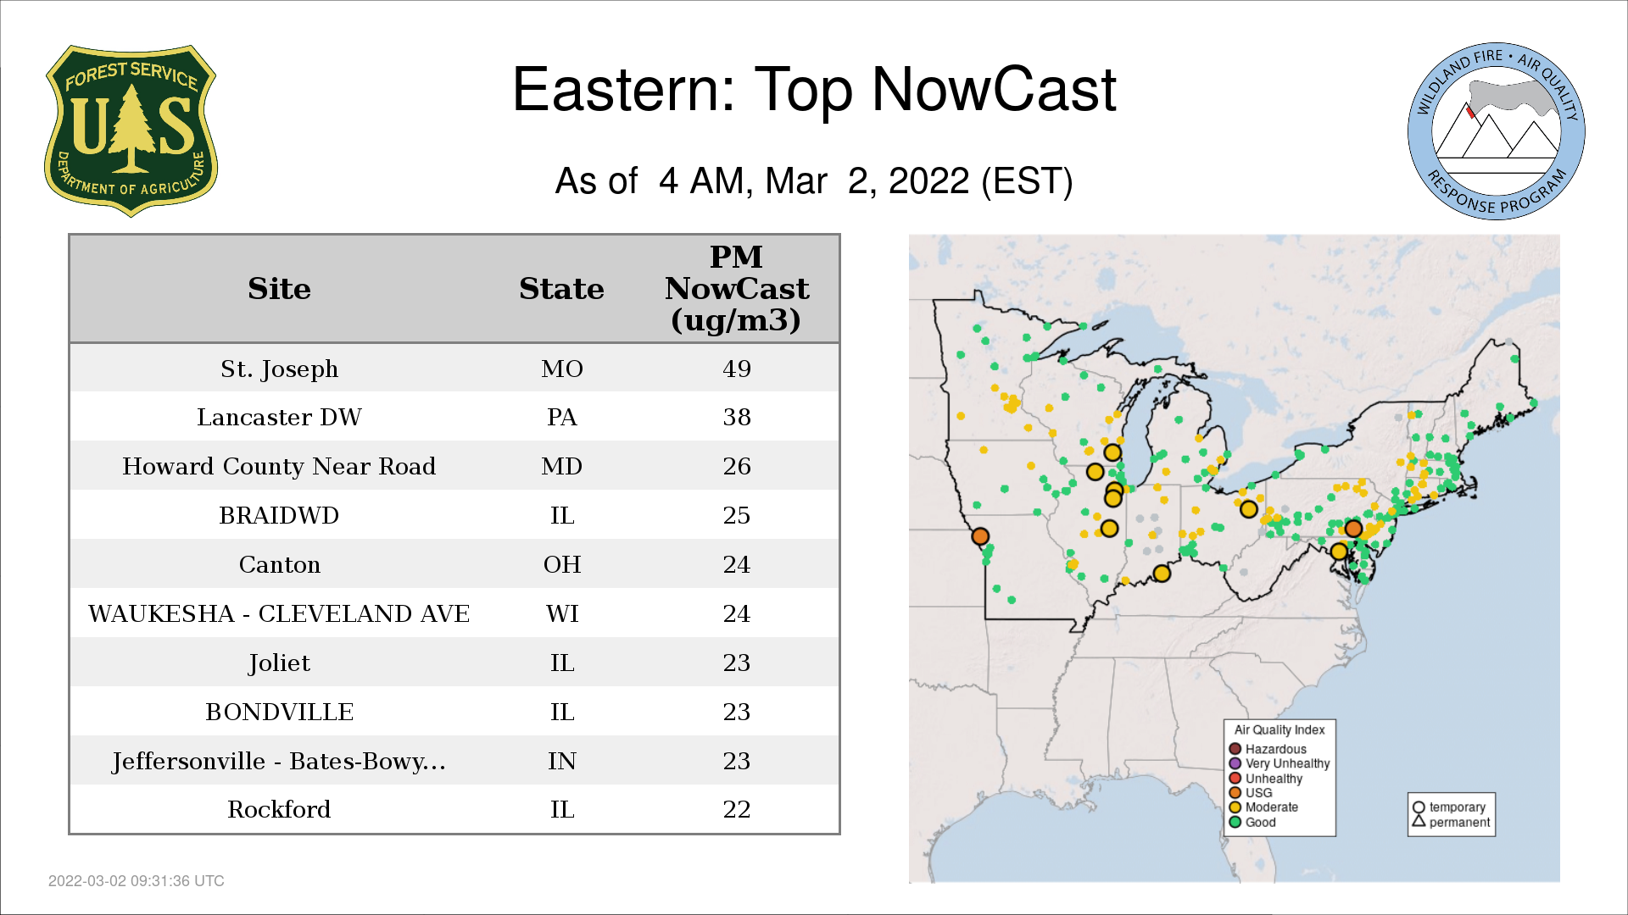Click the Howard County Near Road entry
1628x915 pixels.
pos(279,466)
